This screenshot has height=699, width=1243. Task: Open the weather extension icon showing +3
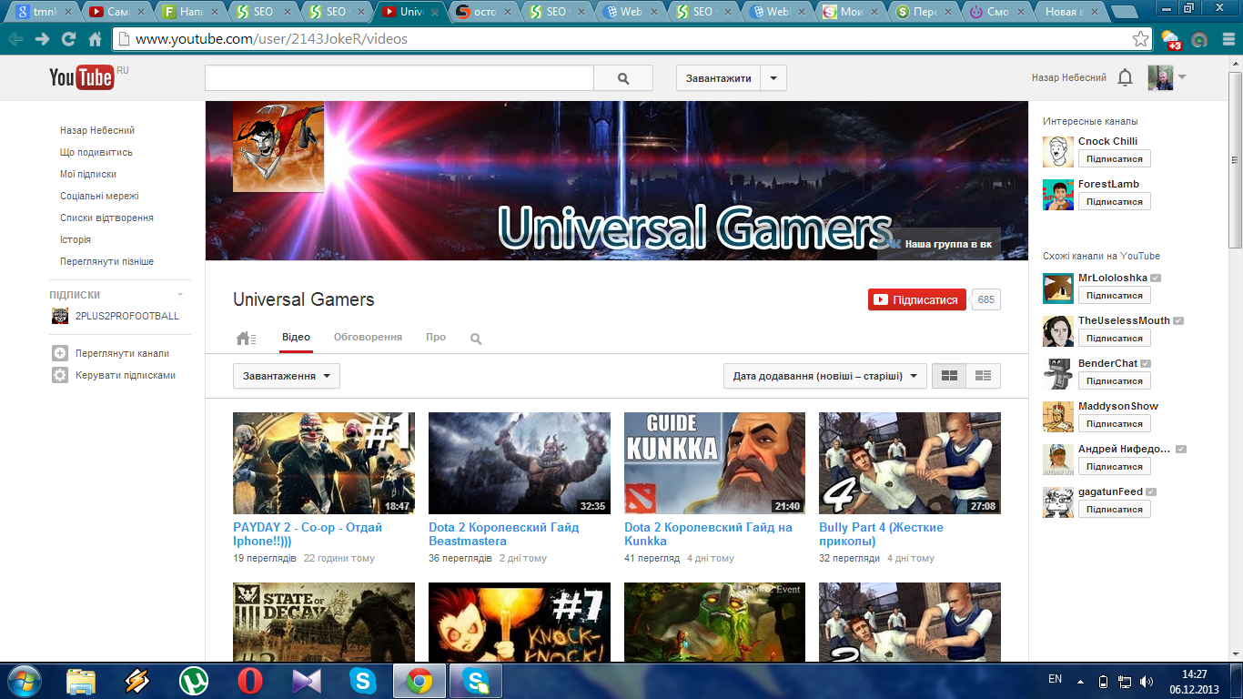(x=1171, y=39)
